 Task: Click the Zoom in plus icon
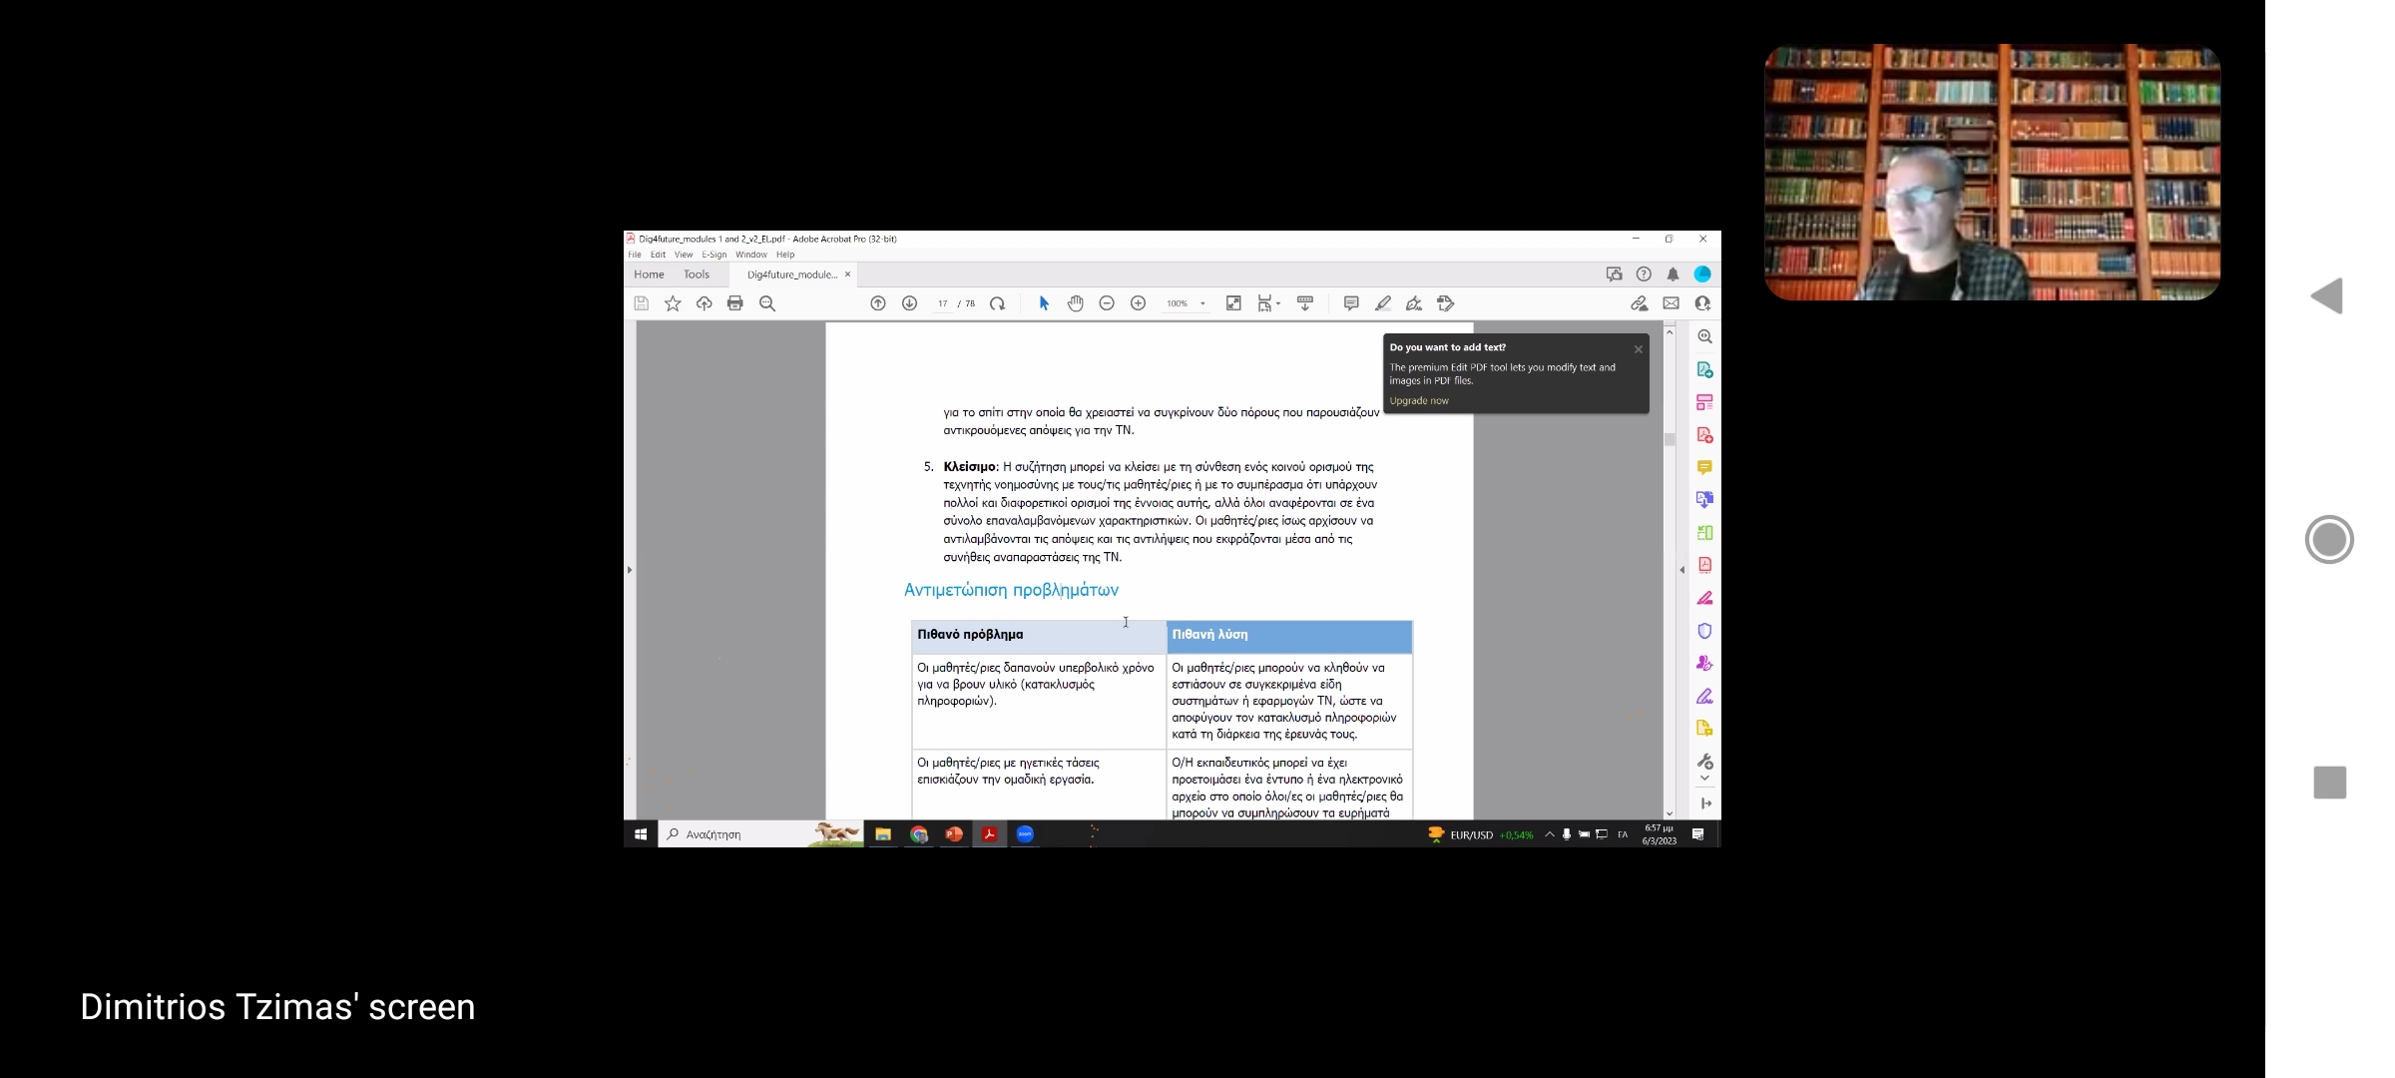1138,303
